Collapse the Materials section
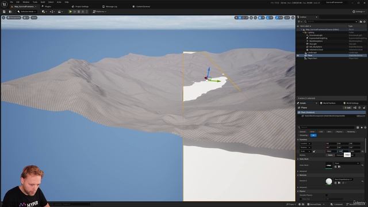 [x=298, y=175]
